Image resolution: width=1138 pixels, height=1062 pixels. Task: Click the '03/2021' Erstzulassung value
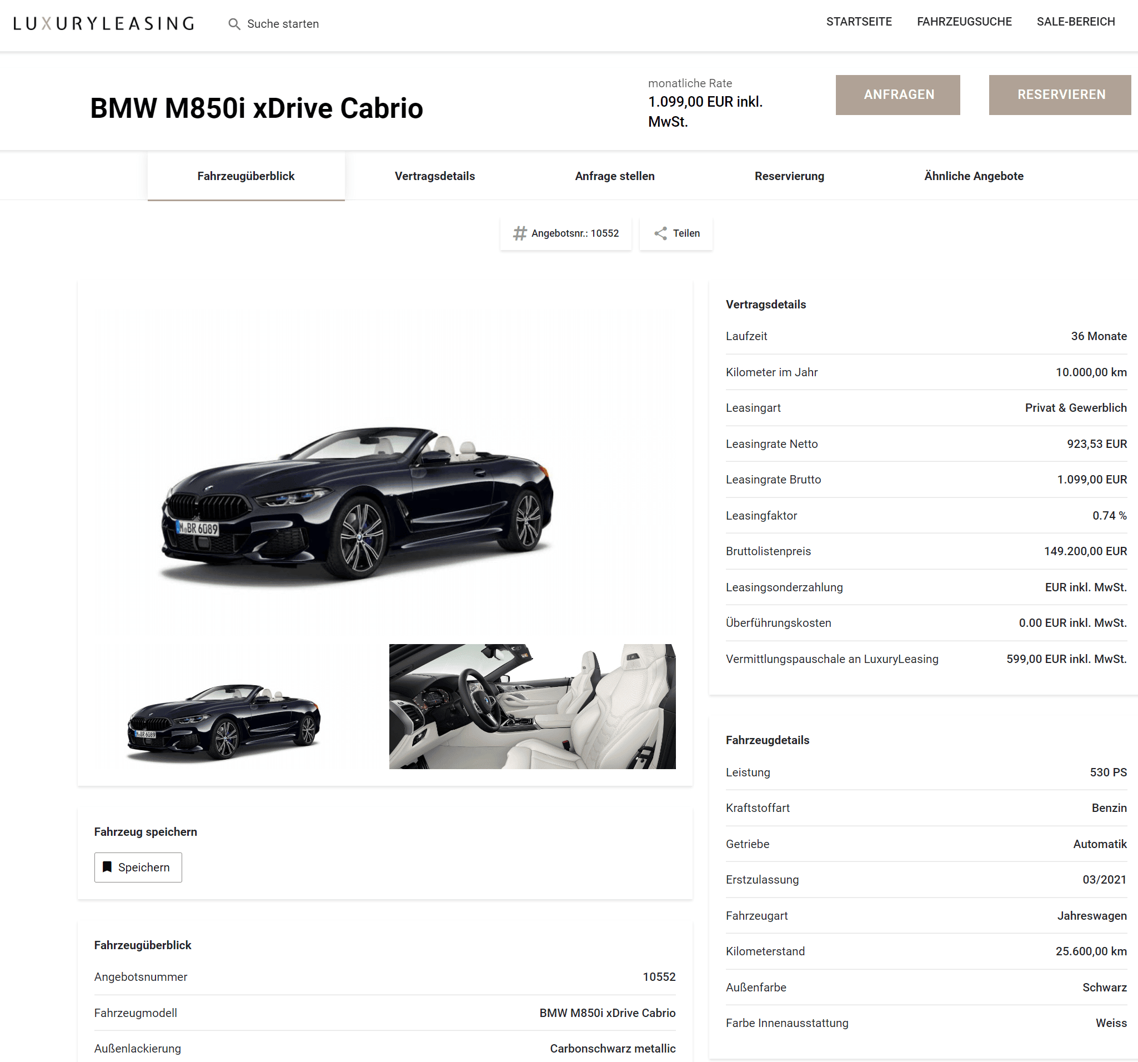(1104, 879)
